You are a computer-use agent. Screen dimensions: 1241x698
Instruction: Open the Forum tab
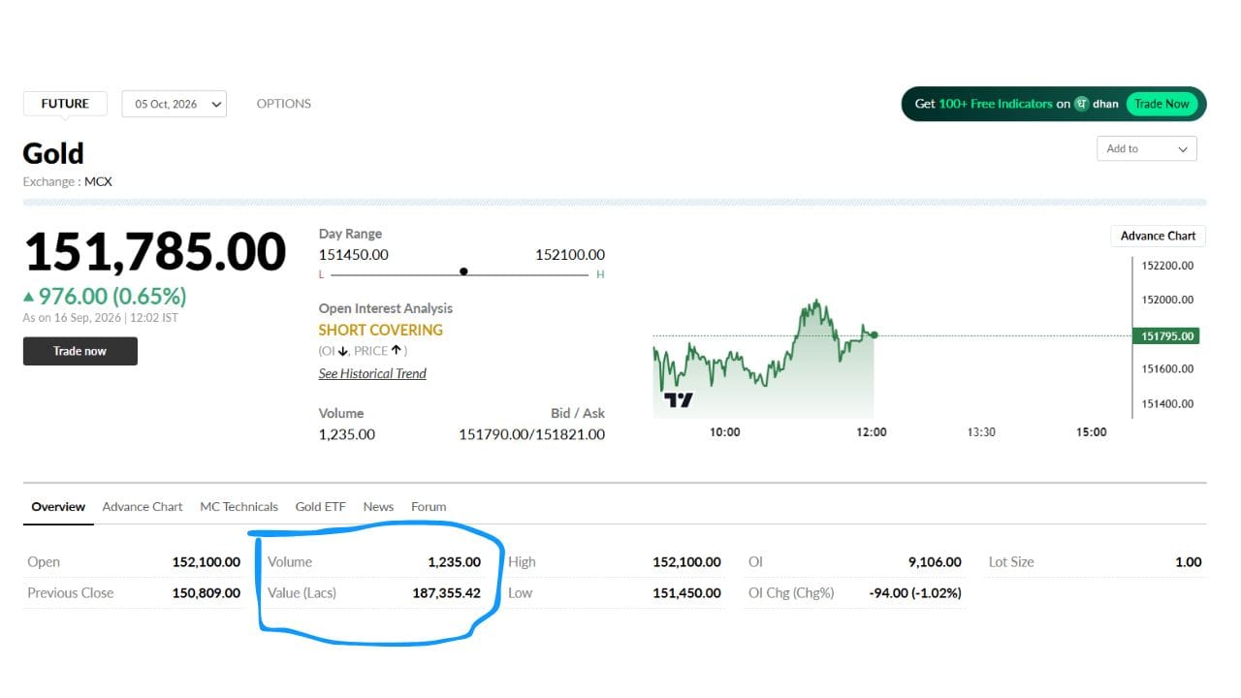click(429, 506)
